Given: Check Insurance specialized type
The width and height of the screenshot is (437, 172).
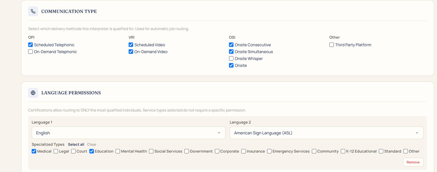Looking at the screenshot, I should (243, 151).
